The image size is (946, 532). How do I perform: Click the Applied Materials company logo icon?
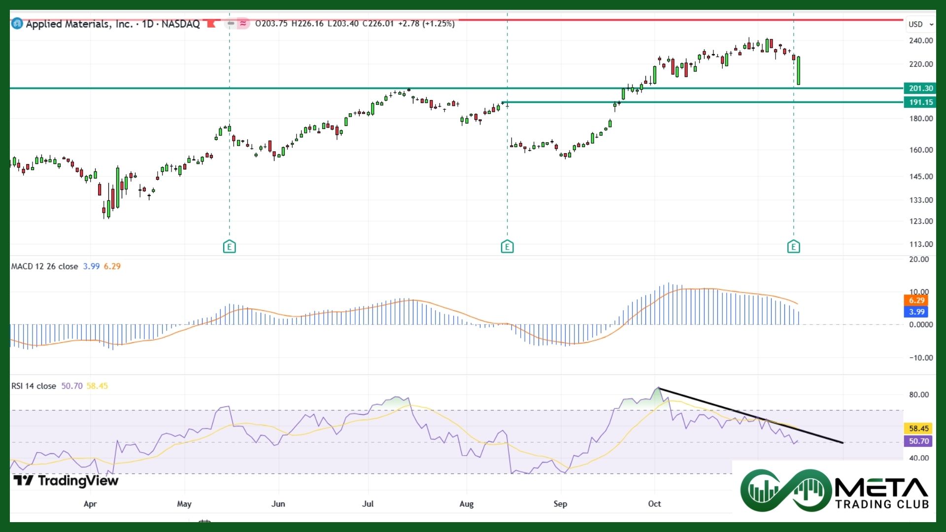tap(17, 24)
